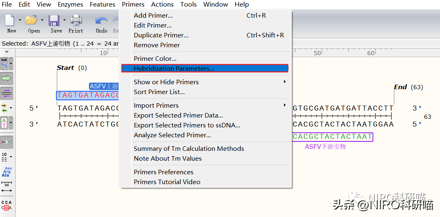The image size is (440, 217).
Task: Expand the dropdown arrow beside Save
Action: (x=64, y=20)
